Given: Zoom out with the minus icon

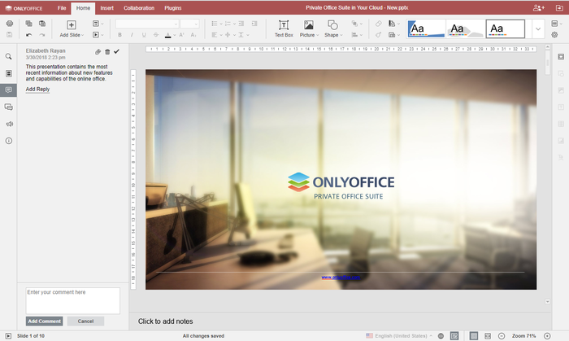Looking at the screenshot, I should tap(502, 336).
